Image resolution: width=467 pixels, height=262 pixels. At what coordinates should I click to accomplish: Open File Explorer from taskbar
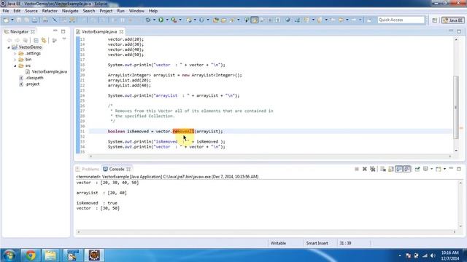click(x=50, y=255)
